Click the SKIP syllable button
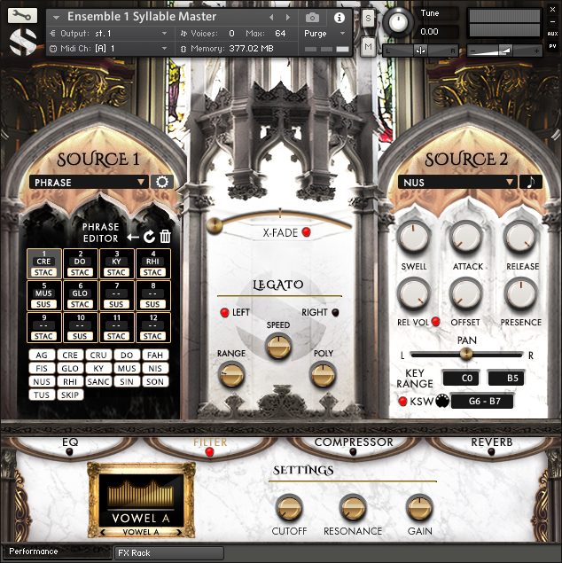Screen dimensions: 562x563 (72, 395)
